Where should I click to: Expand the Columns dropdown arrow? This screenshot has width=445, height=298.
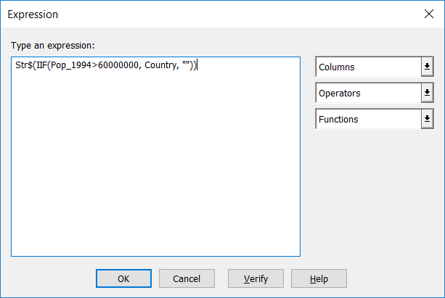click(427, 67)
